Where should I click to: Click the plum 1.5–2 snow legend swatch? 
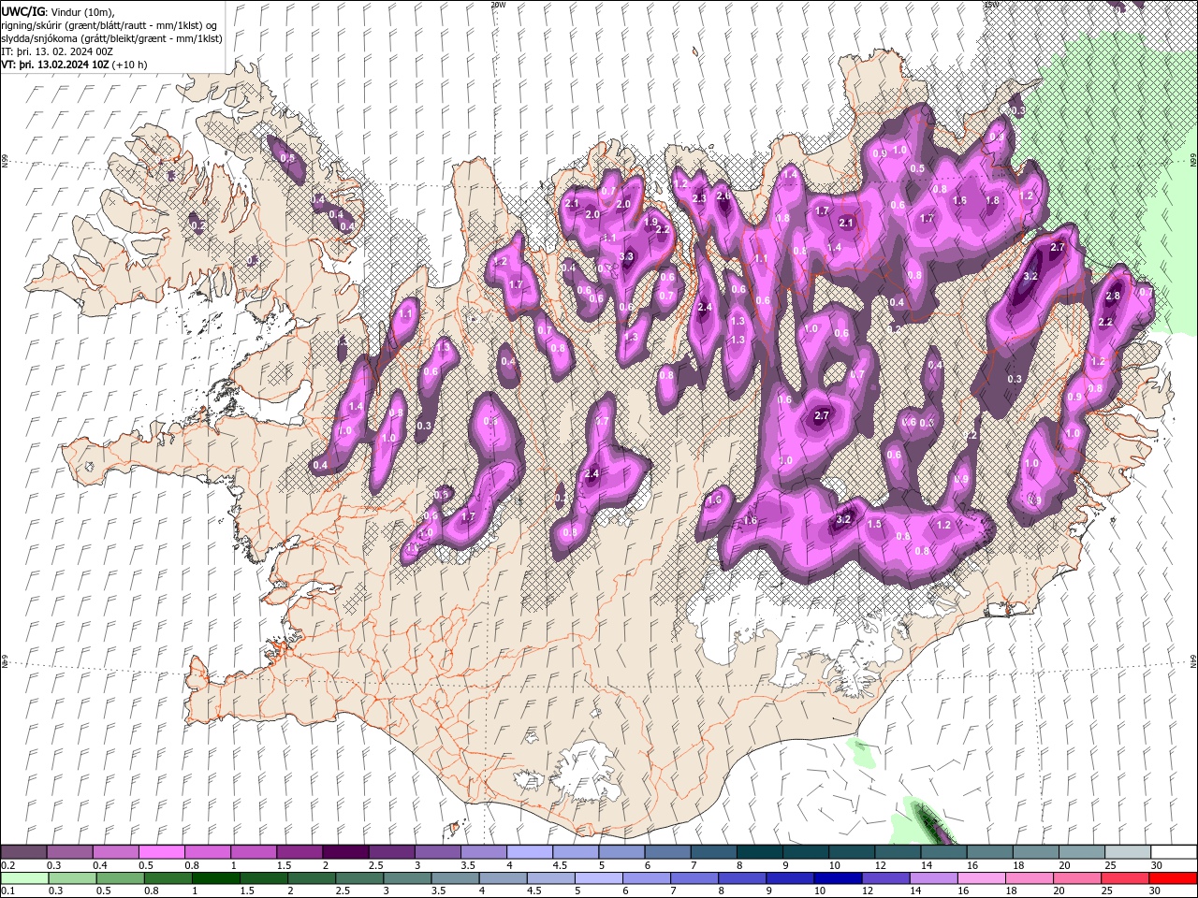point(299,852)
